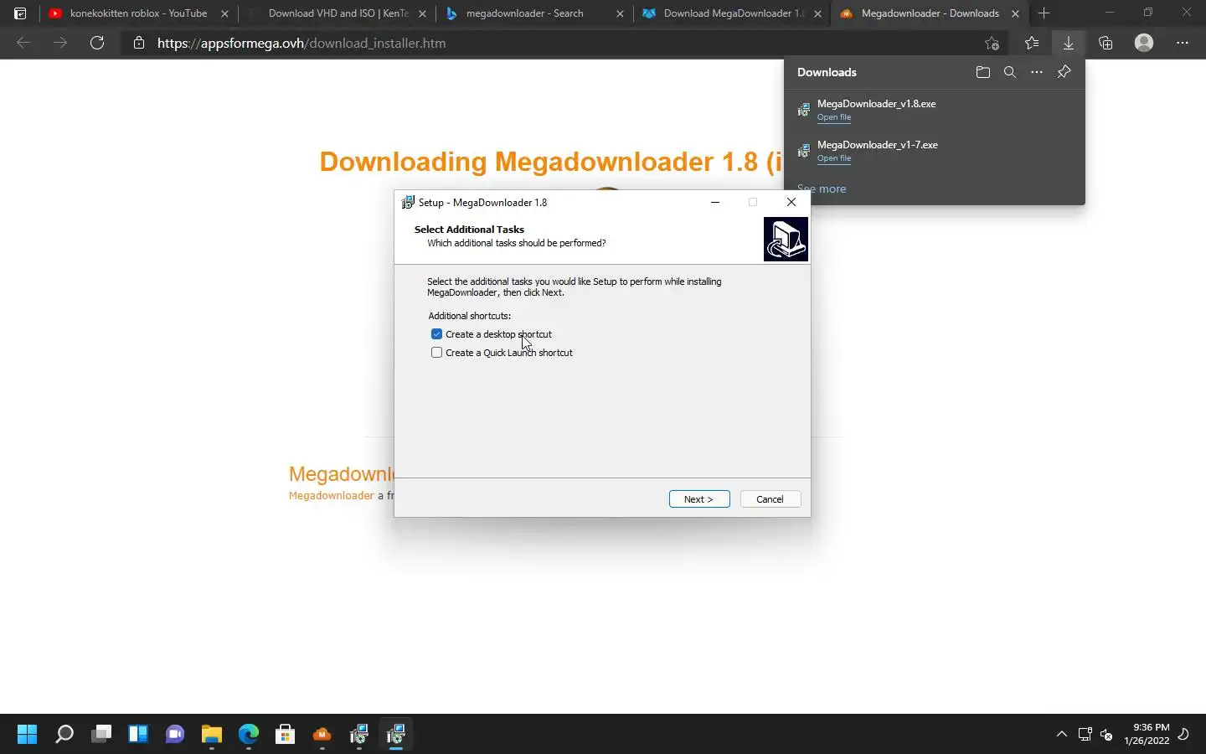Go back to the previous page

(x=23, y=43)
